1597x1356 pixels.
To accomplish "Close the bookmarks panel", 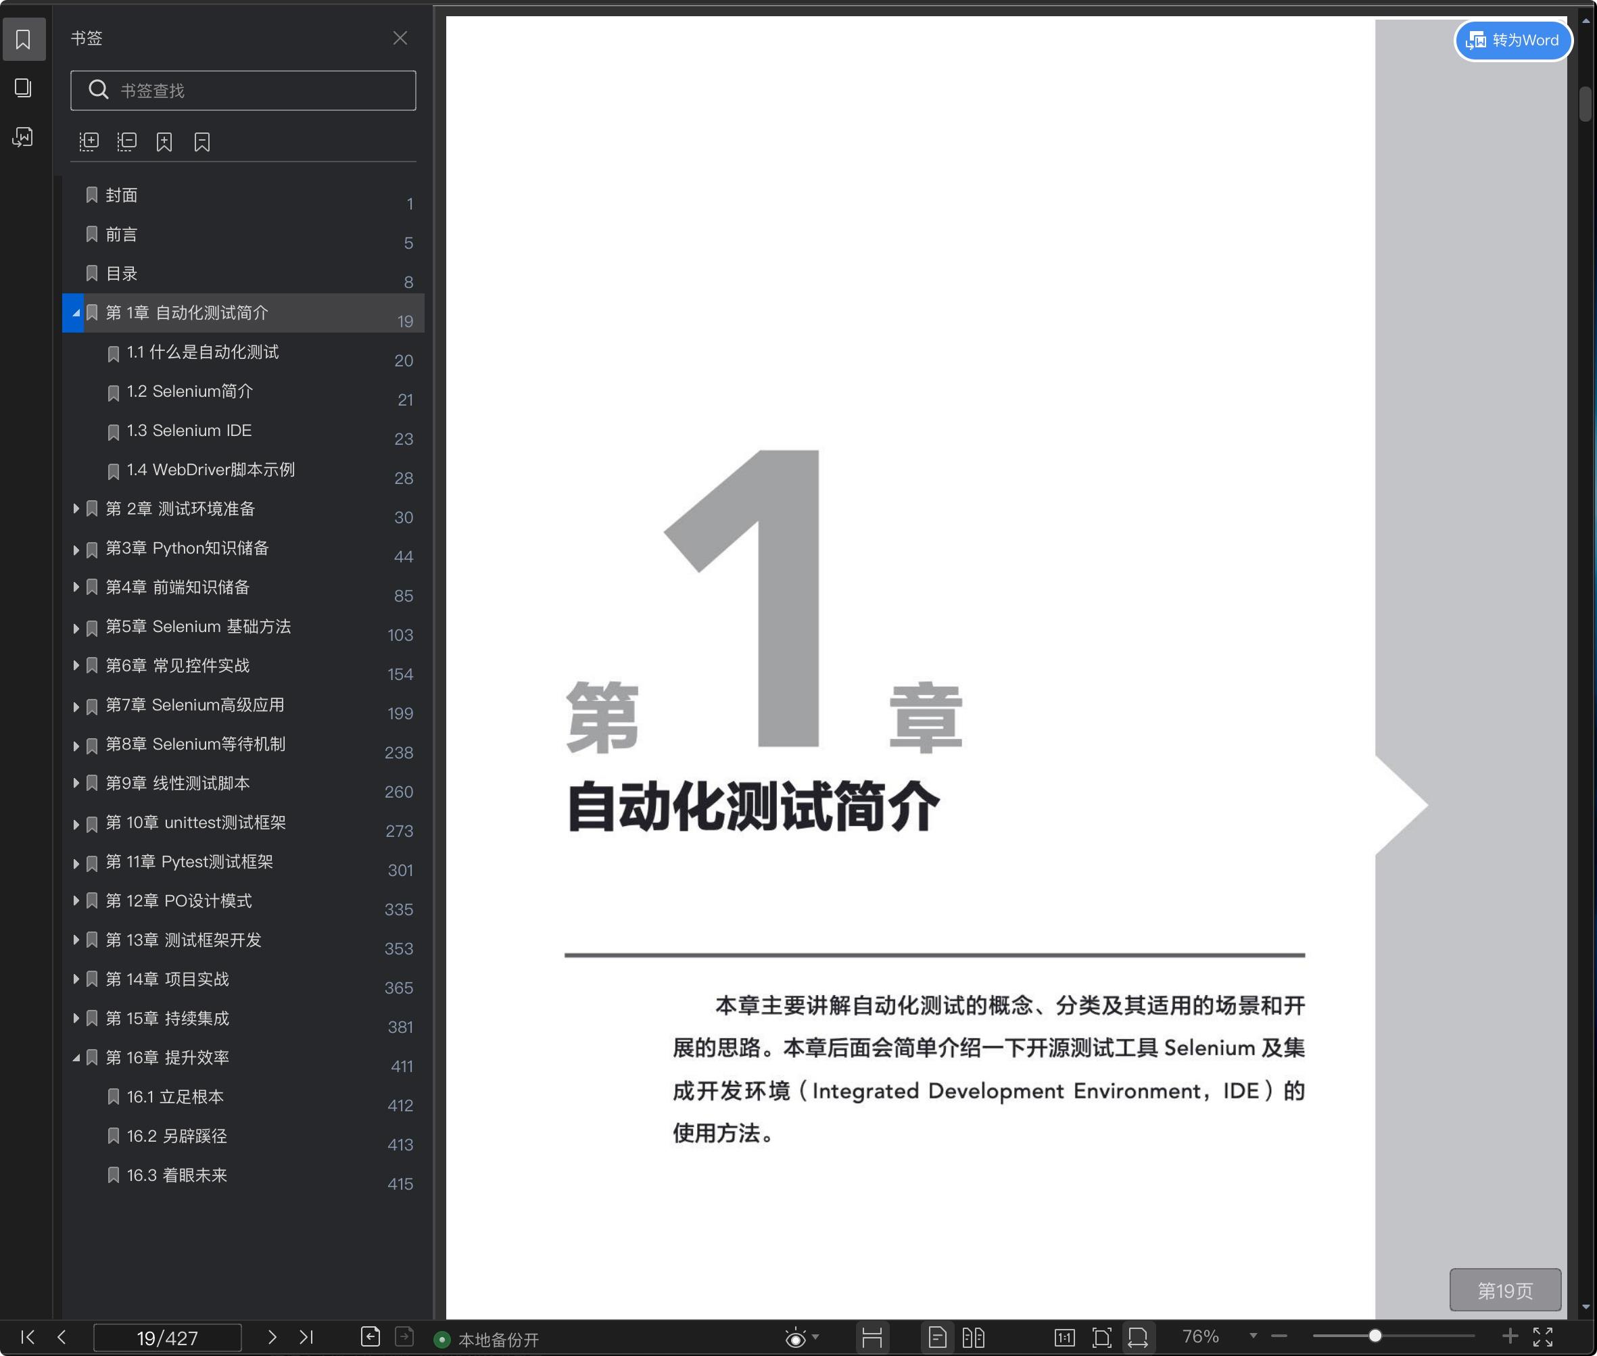I will (400, 38).
